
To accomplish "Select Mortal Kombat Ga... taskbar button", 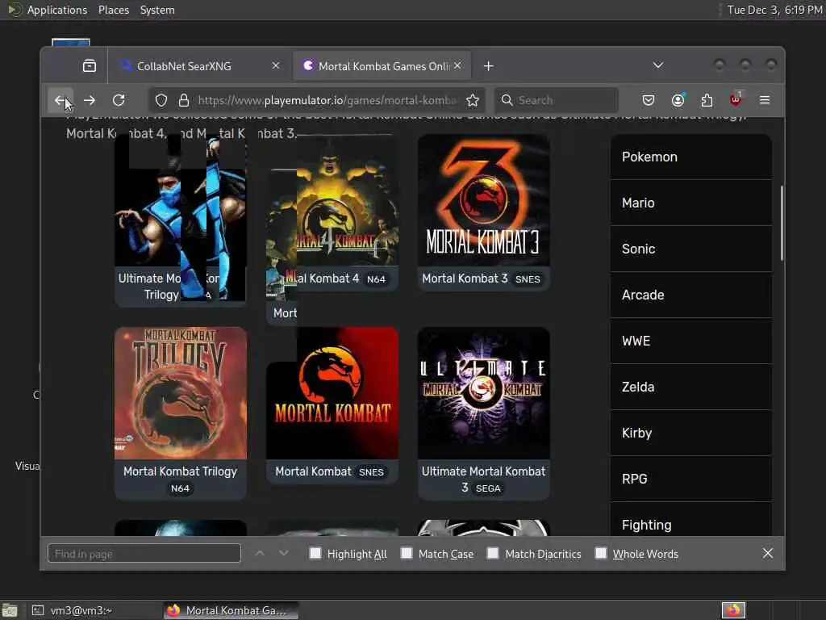I will coord(229,610).
